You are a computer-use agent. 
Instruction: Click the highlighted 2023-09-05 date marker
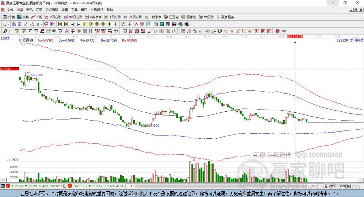click(x=295, y=37)
